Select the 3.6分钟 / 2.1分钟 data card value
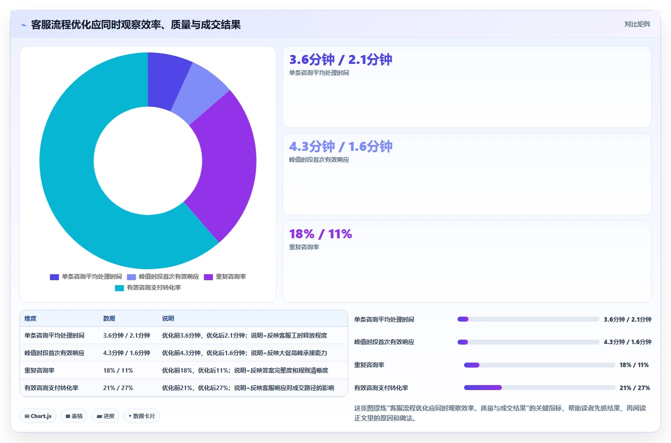This screenshot has width=671, height=443. (341, 59)
